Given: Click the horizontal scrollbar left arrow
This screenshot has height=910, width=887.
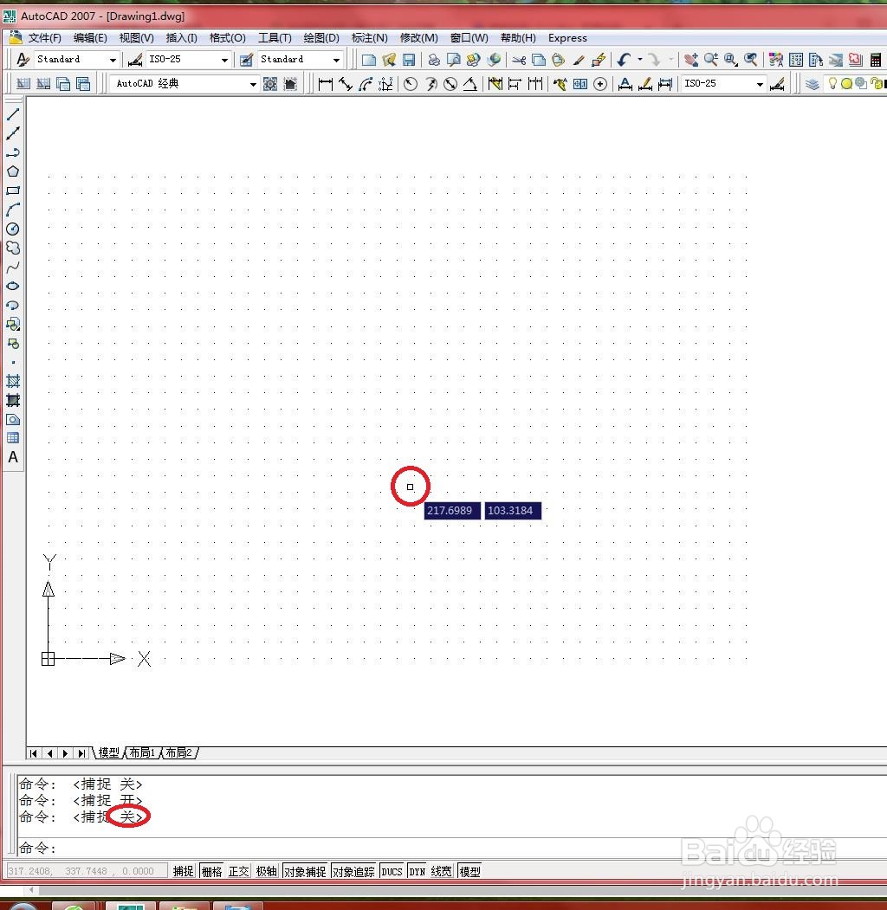Looking at the screenshot, I should tap(31, 889).
